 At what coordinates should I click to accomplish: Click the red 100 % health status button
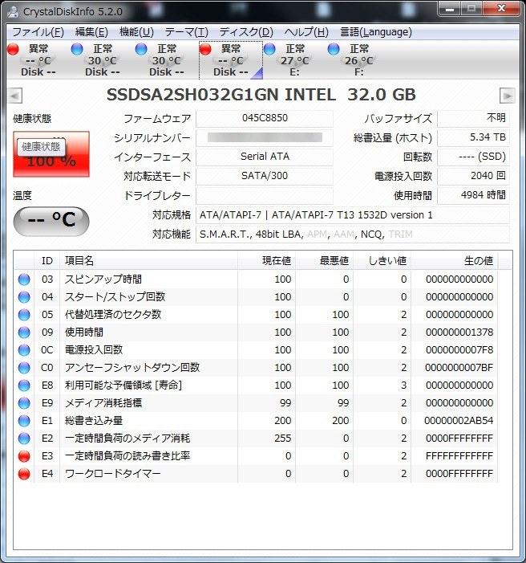click(x=51, y=154)
